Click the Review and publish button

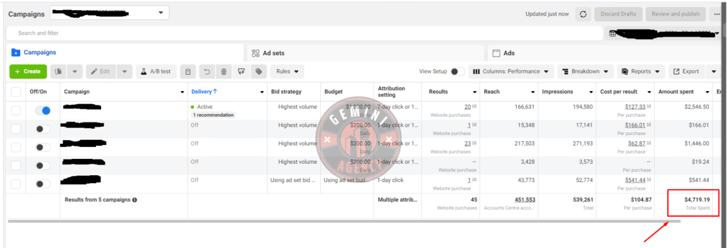pyautogui.click(x=676, y=14)
